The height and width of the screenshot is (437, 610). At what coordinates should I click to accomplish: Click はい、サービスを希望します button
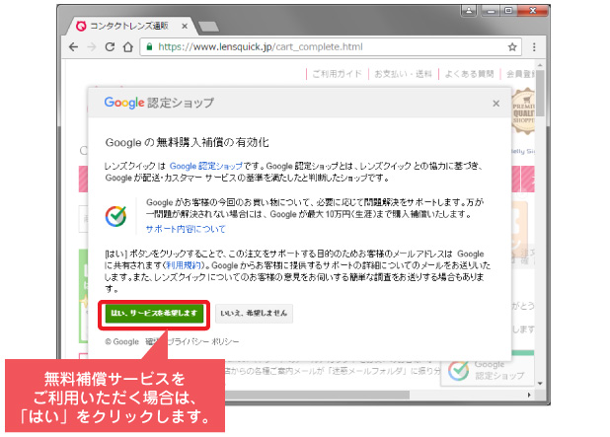(154, 314)
